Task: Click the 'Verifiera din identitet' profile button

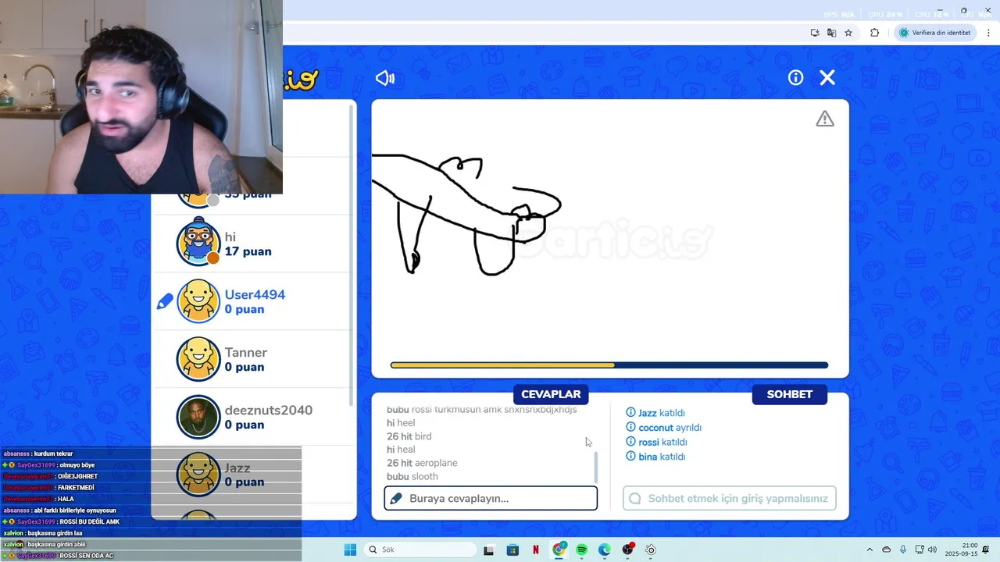Action: tap(935, 33)
